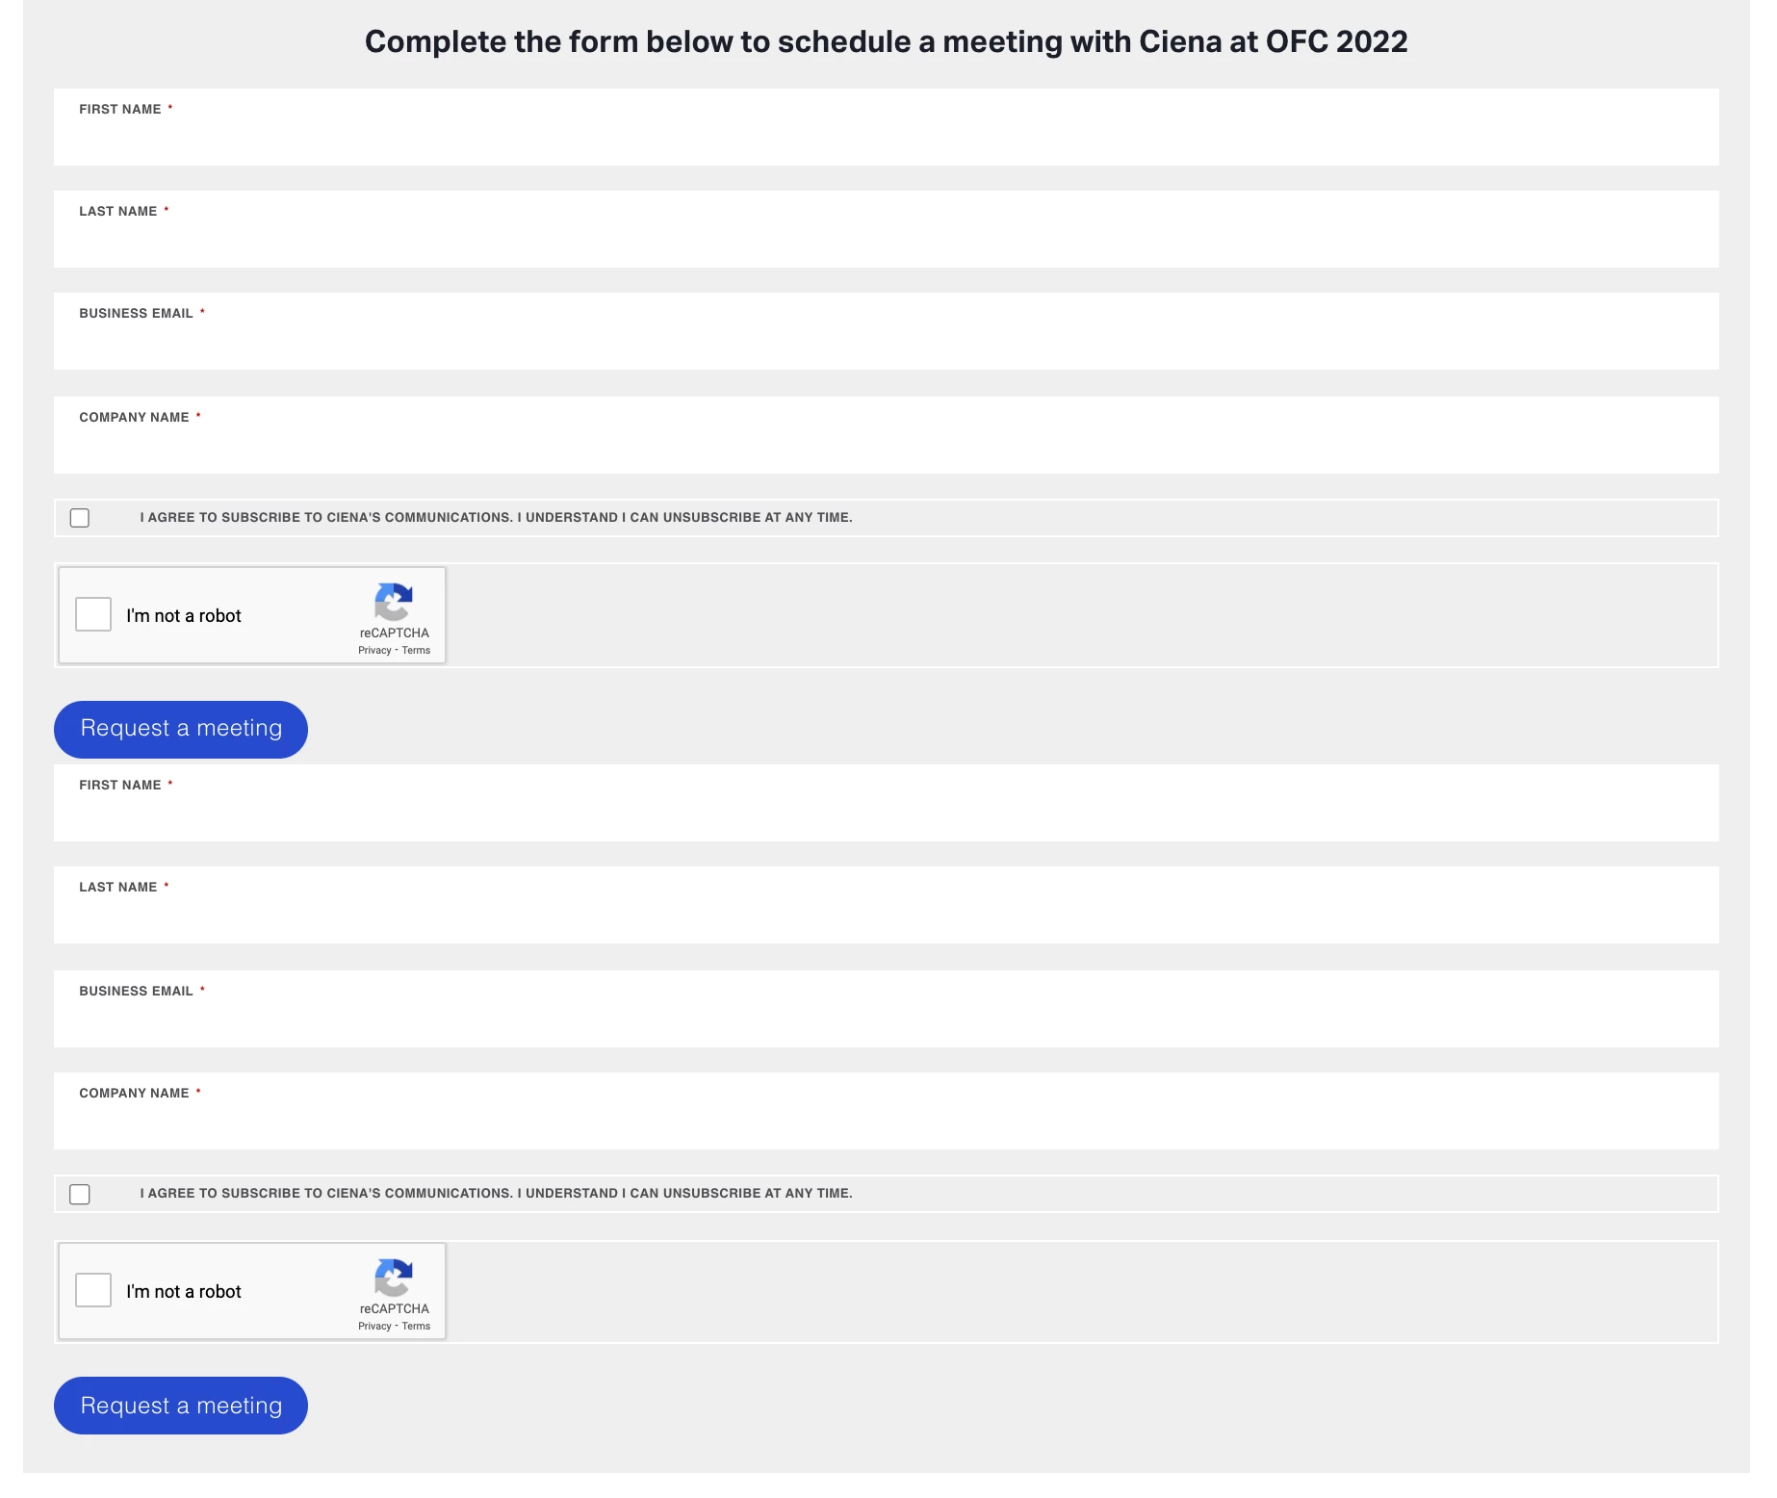Select the second form's Company Name field
1777x1498 pixels.
pos(886,1111)
